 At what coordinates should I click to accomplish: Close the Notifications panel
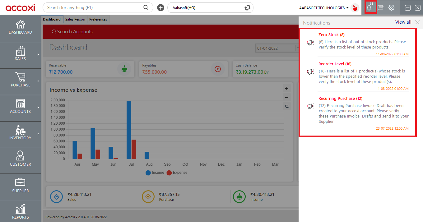[417, 22]
